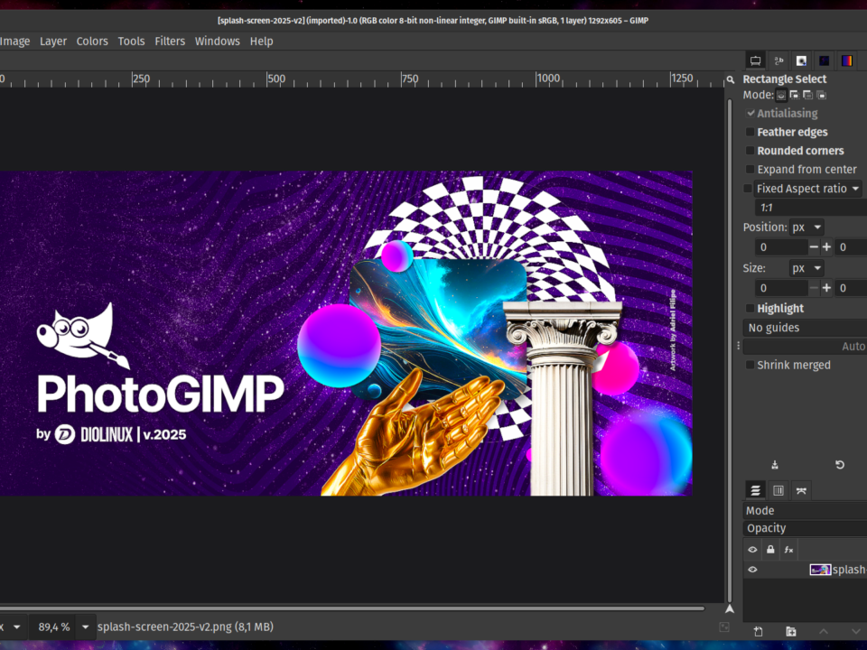
Task: Save current tool options preset
Action: click(x=774, y=464)
